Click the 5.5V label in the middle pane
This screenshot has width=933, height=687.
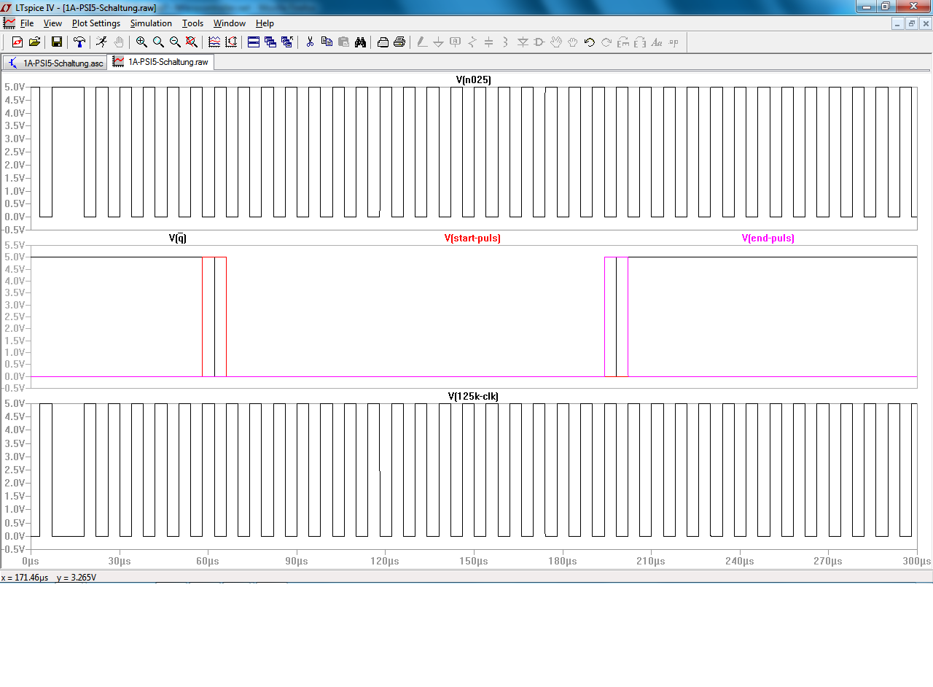click(x=15, y=246)
